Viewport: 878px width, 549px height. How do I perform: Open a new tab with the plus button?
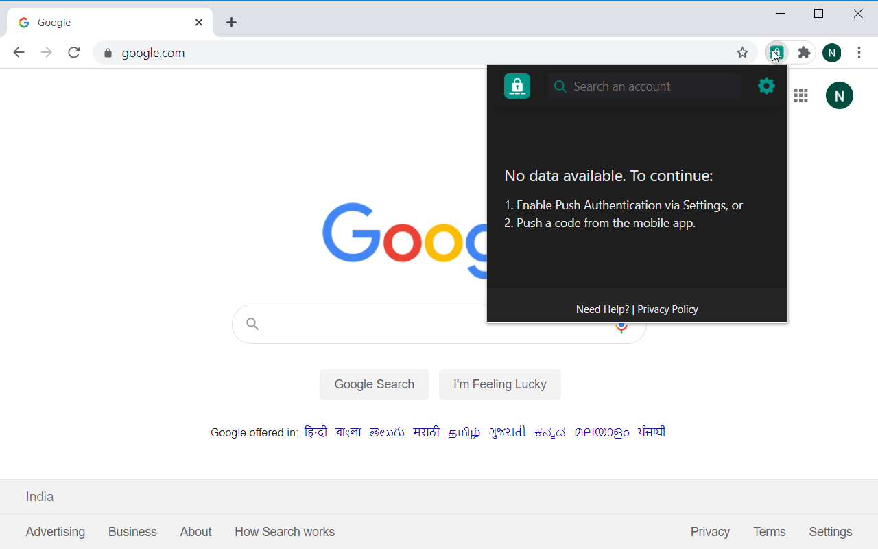[232, 23]
